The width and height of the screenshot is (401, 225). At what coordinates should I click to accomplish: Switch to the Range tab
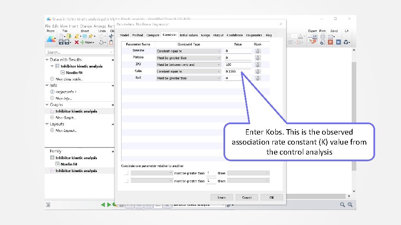coord(206,35)
